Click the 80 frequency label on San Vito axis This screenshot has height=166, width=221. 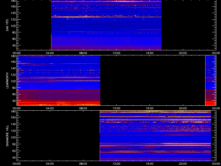click(x=14, y=32)
